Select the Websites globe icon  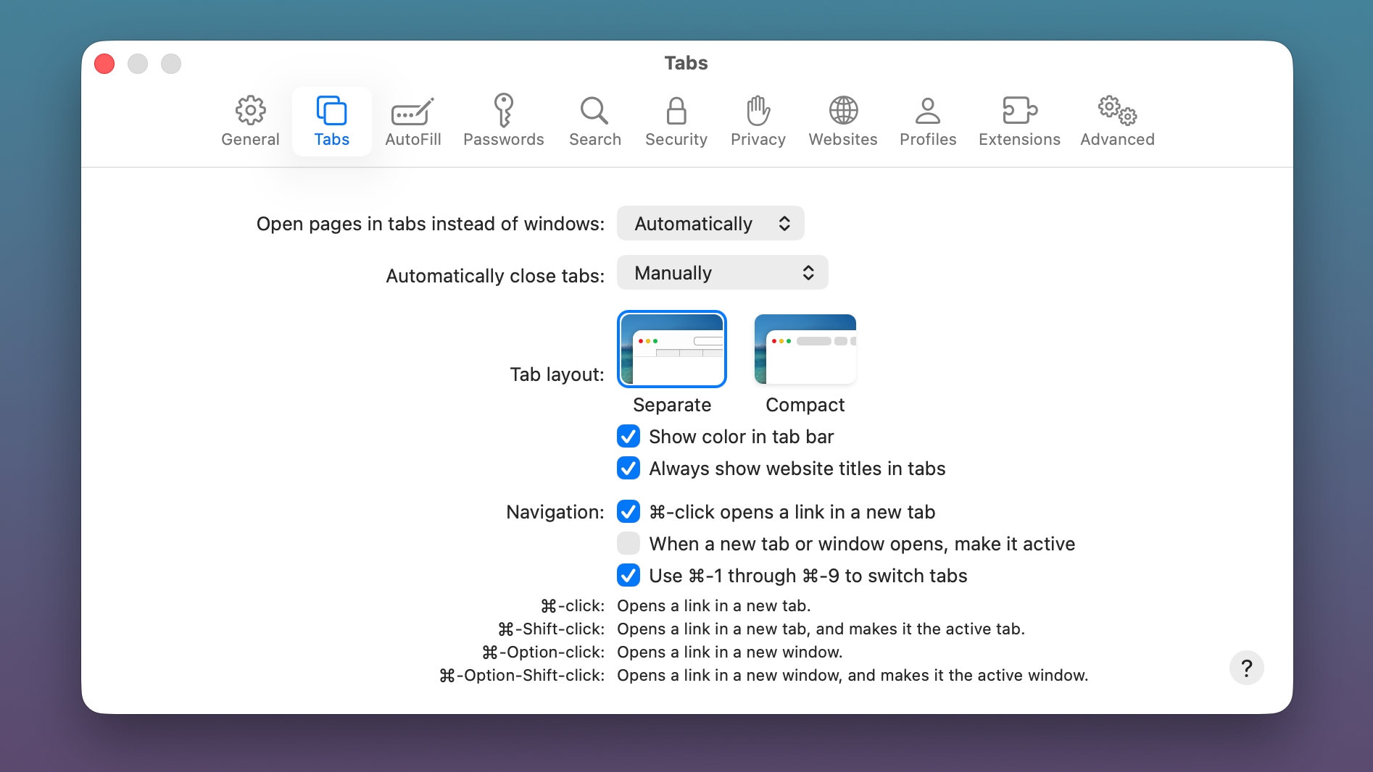pos(842,120)
